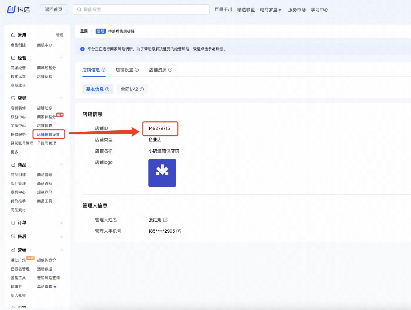This screenshot has width=411, height=310.
Task: Click the 营销 megaphone icon
Action: pos(13,250)
